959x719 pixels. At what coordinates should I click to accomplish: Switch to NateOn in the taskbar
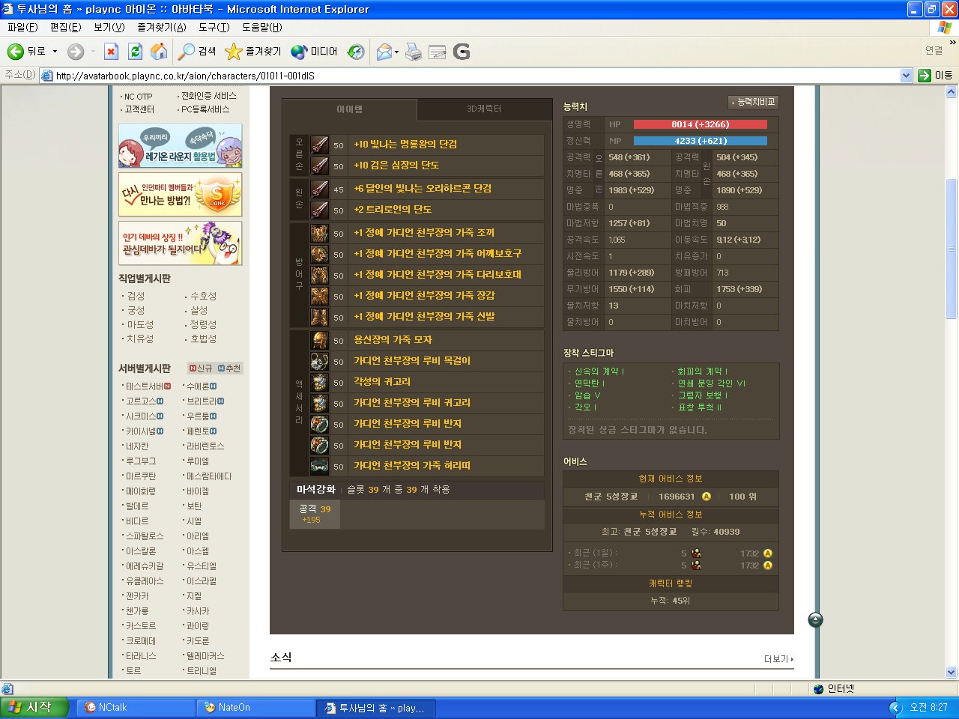pos(255,708)
